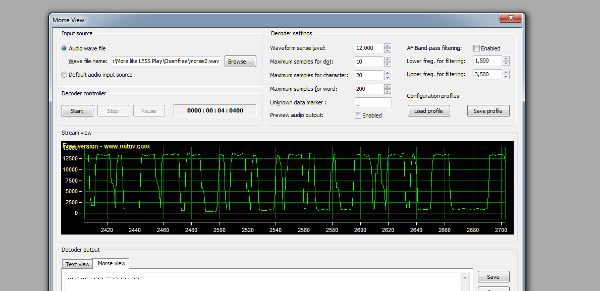Viewport: 600px width, 291px height.
Task: Increase Waveform sense level with up arrow
Action: pos(387,46)
